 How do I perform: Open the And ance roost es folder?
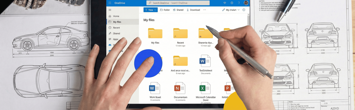click(x=180, y=61)
